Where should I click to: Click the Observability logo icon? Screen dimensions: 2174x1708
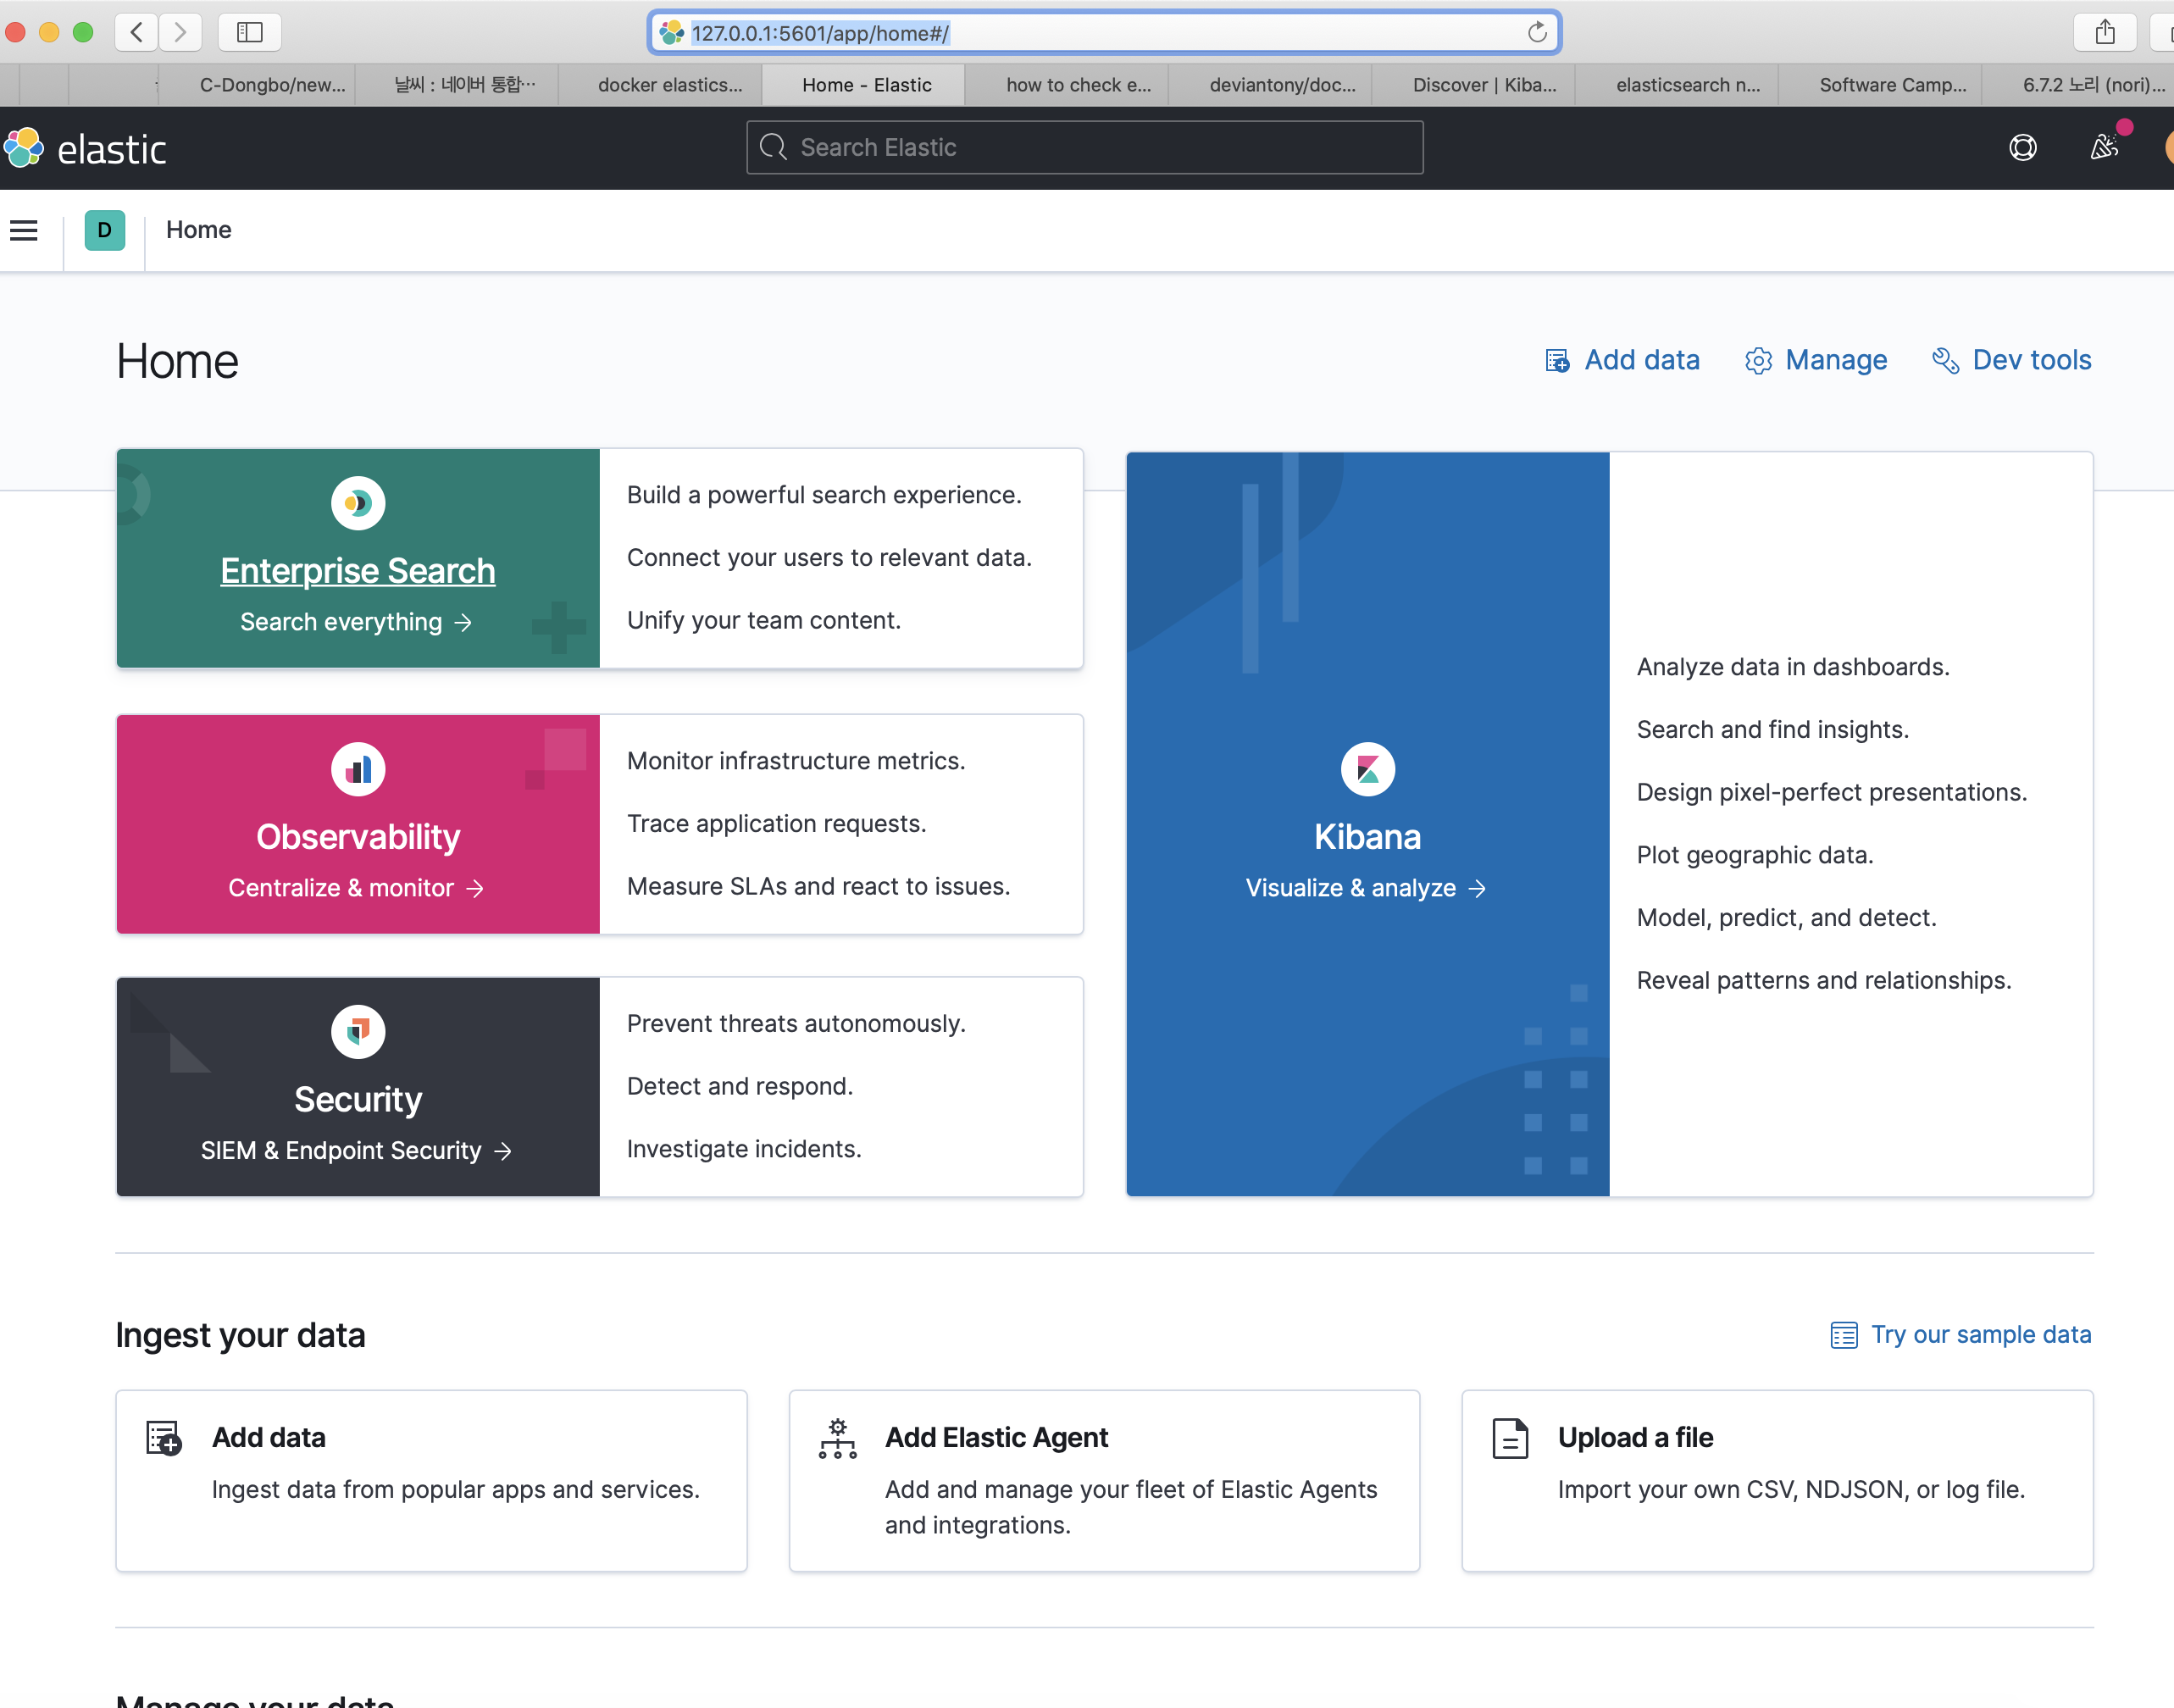pos(358,769)
